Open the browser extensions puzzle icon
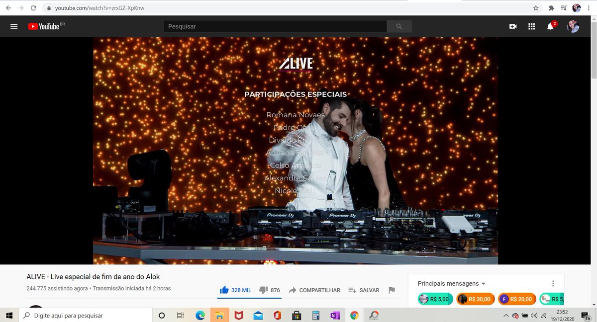 551,8
